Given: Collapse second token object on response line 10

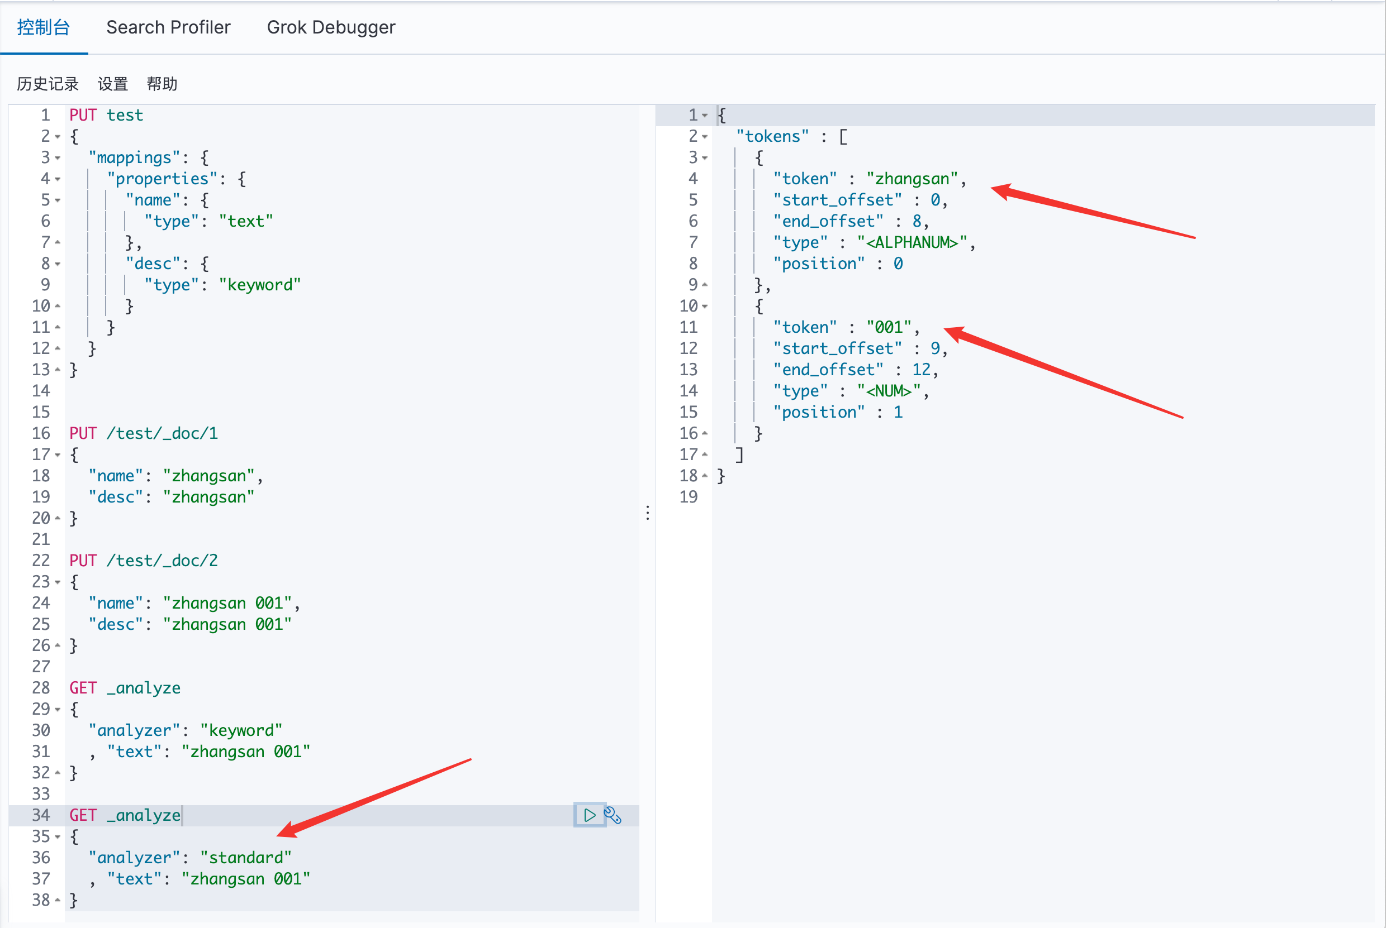Looking at the screenshot, I should coord(705,307).
